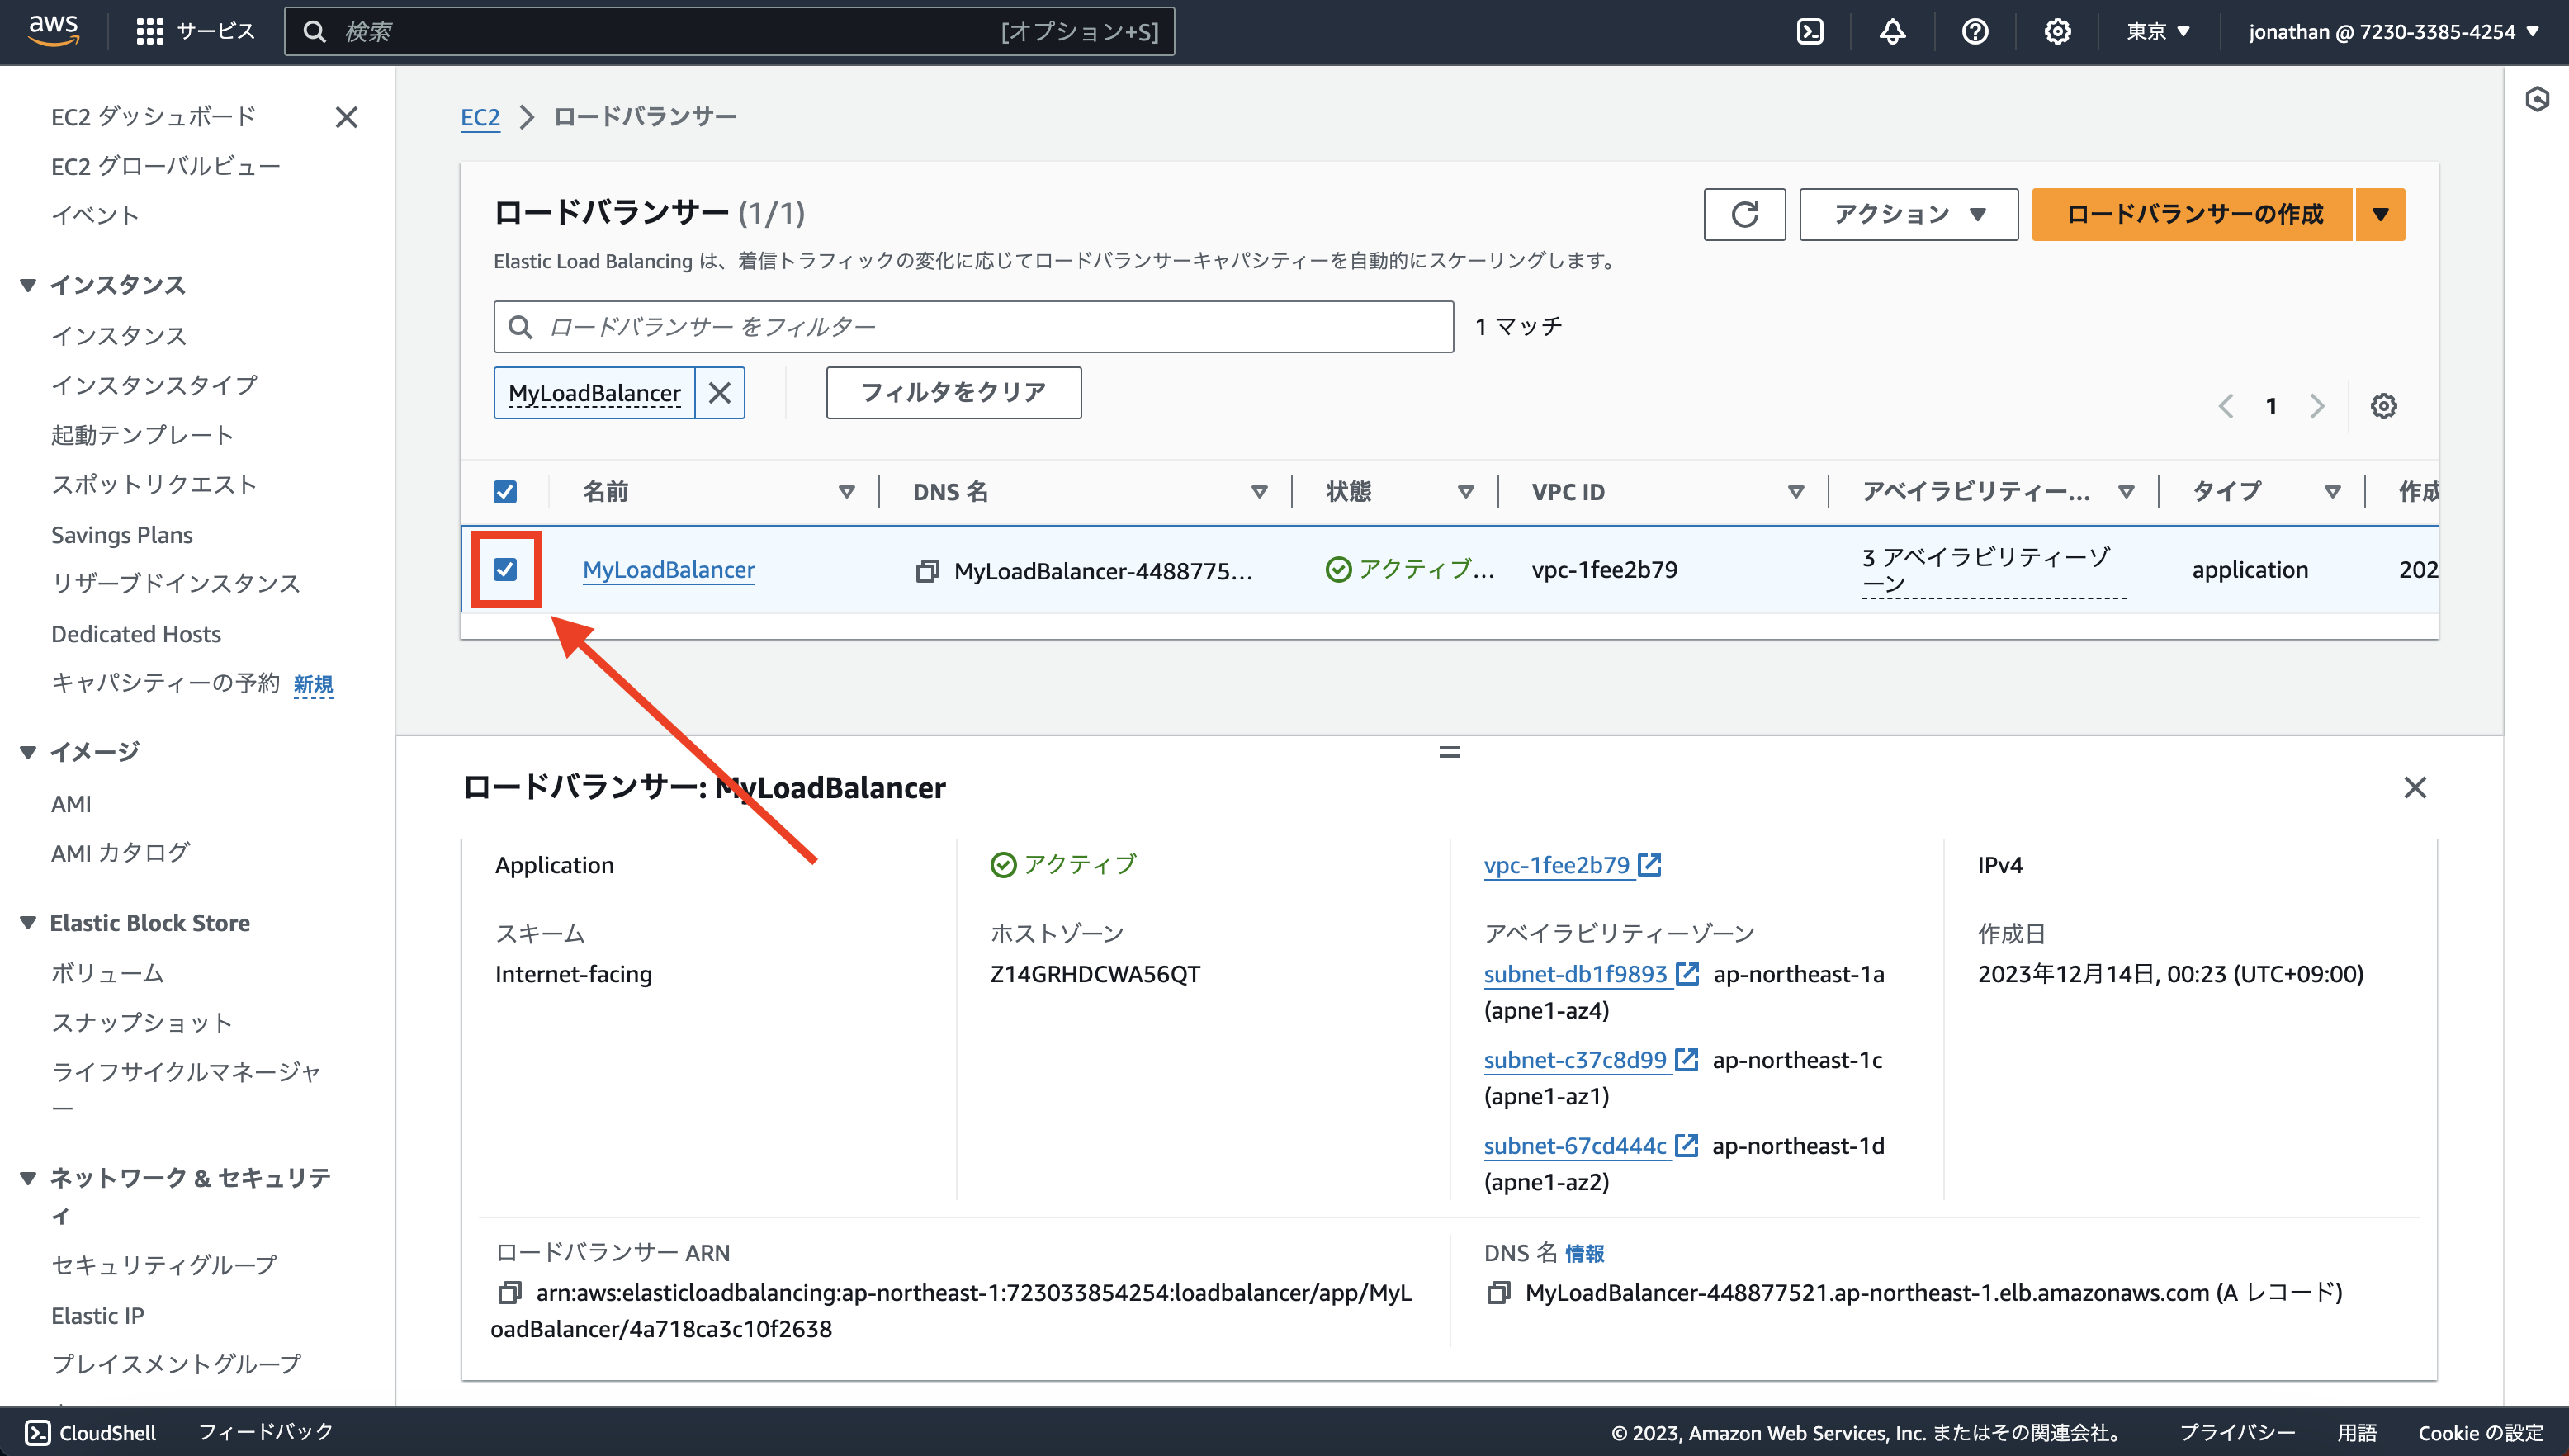Open the table preferences gear icon
2569x1456 pixels.
pyautogui.click(x=2383, y=406)
